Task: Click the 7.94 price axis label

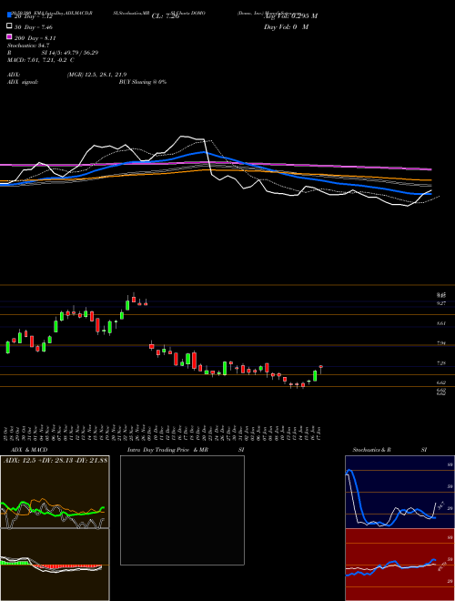Action: 440,343
